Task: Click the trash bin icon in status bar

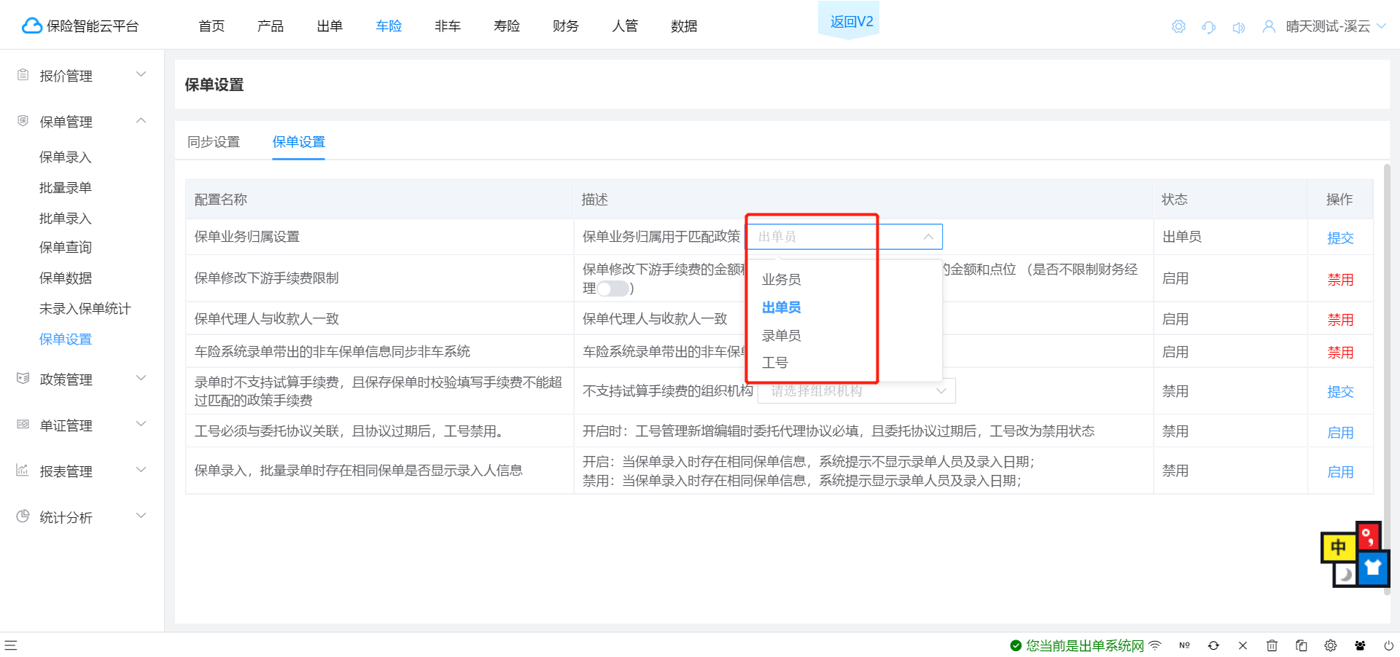Action: [1272, 645]
